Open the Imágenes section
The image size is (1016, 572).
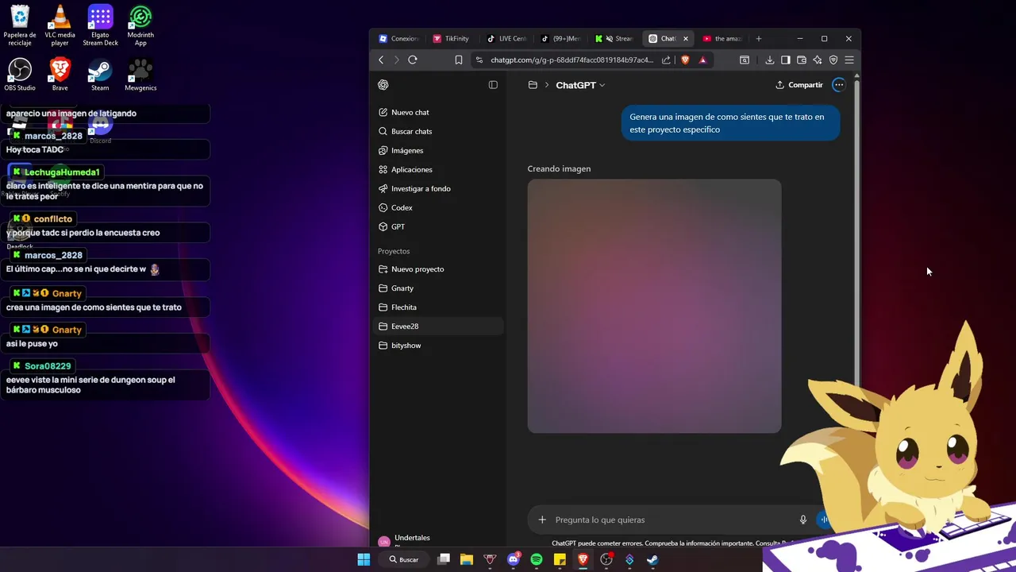pyautogui.click(x=437, y=150)
